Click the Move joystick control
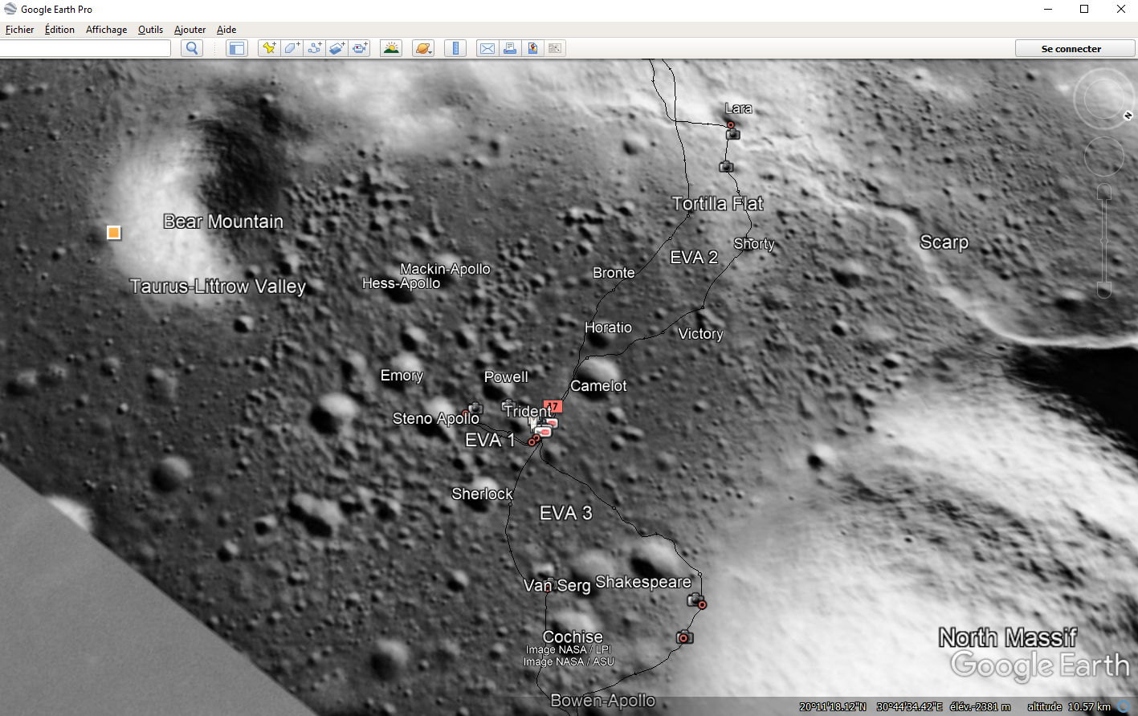 tap(1104, 157)
